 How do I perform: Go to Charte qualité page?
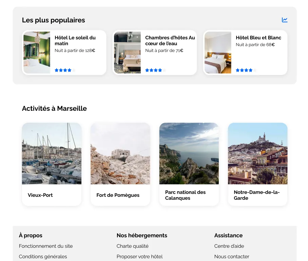pyautogui.click(x=132, y=246)
